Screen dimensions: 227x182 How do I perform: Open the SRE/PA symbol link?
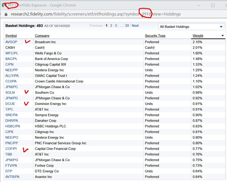click(x=11, y=115)
